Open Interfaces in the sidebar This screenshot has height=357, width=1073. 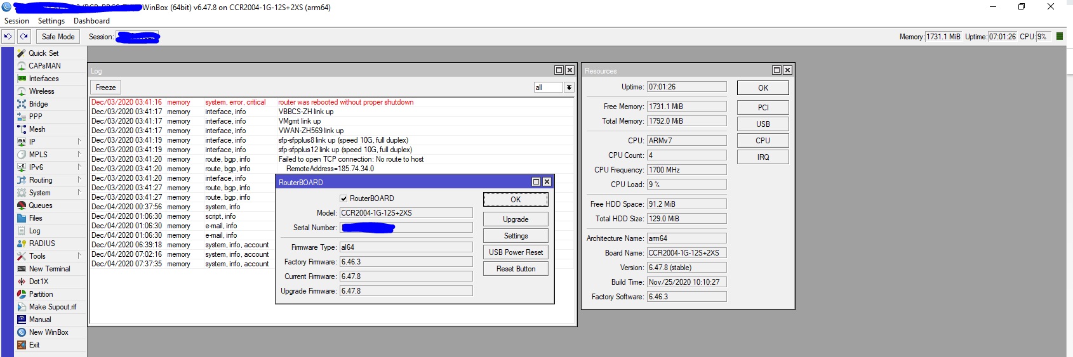44,79
